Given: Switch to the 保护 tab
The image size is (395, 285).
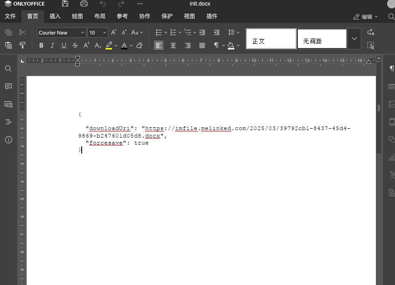Looking at the screenshot, I should 167,16.
